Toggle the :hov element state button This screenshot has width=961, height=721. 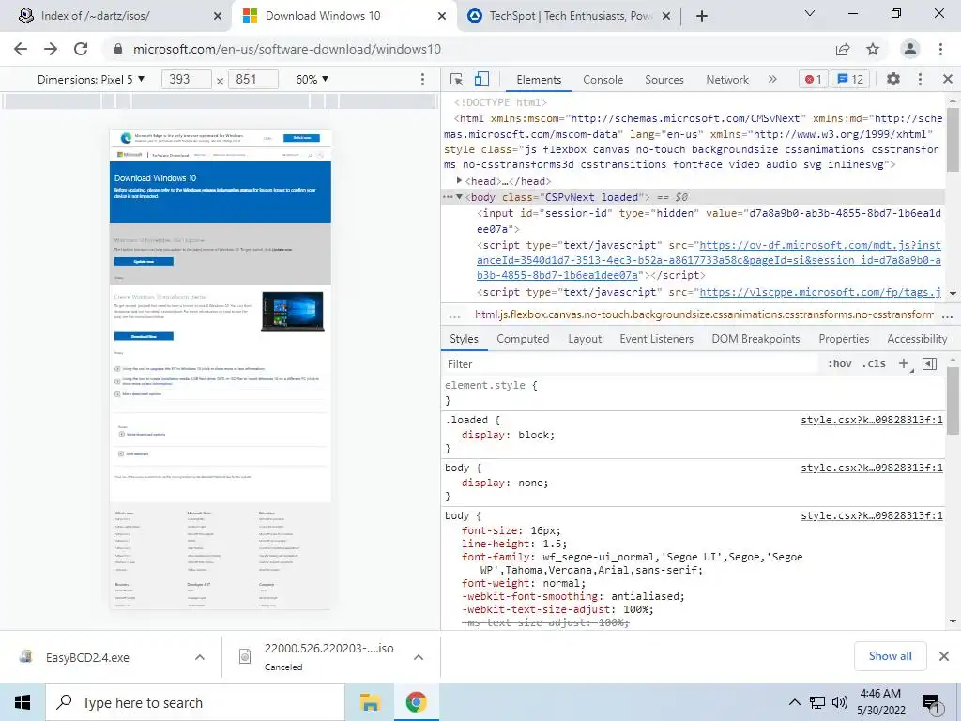tap(840, 364)
